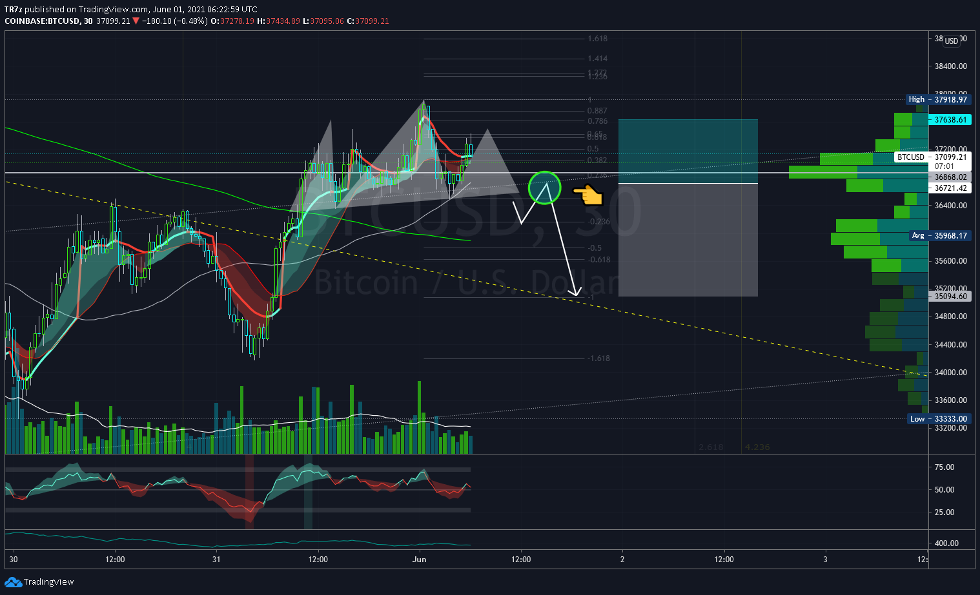This screenshot has height=595, width=980.
Task: Click the 50.00 level on oscillator axis
Action: coord(944,490)
